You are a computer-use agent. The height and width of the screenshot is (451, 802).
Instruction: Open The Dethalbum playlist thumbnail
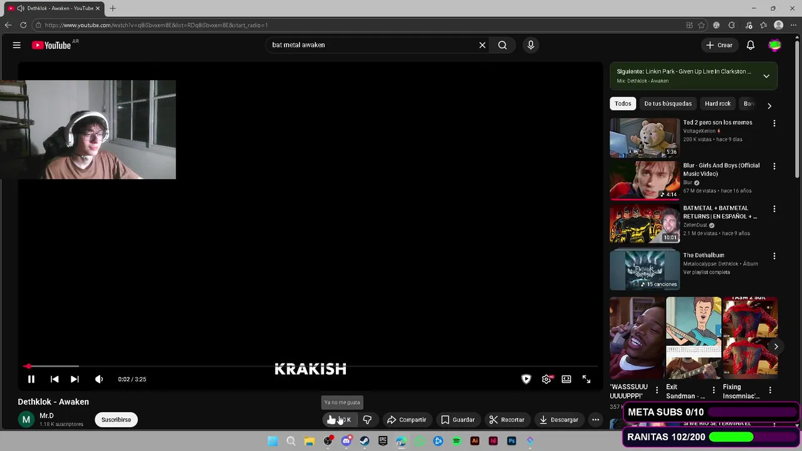click(645, 270)
